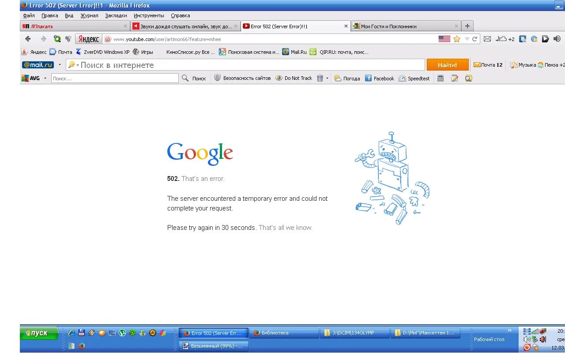Click the Поиск в интернете search field
The height and width of the screenshot is (353, 565).
245,65
